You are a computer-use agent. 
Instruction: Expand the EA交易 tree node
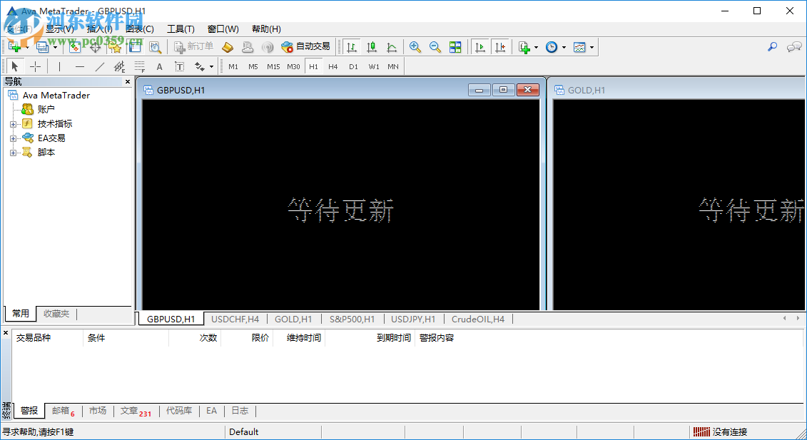14,138
